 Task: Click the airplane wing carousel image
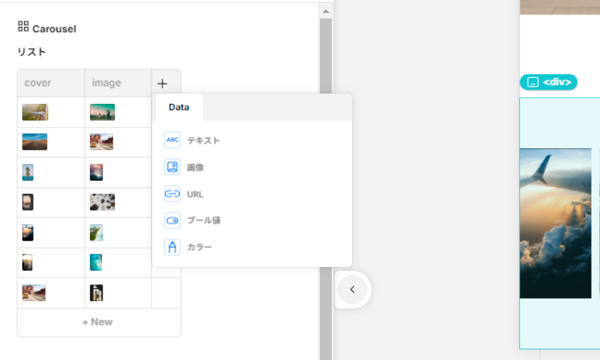point(555,223)
